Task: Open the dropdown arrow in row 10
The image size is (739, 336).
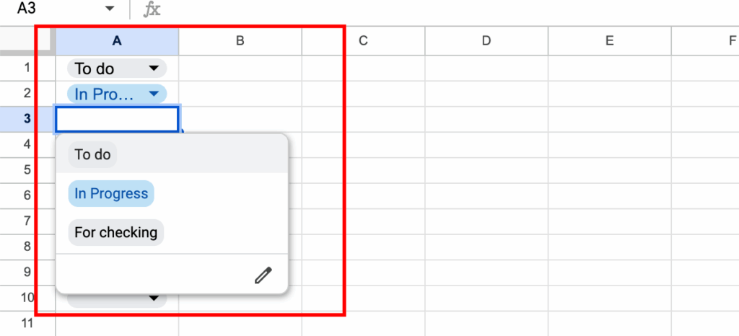Action: (153, 298)
